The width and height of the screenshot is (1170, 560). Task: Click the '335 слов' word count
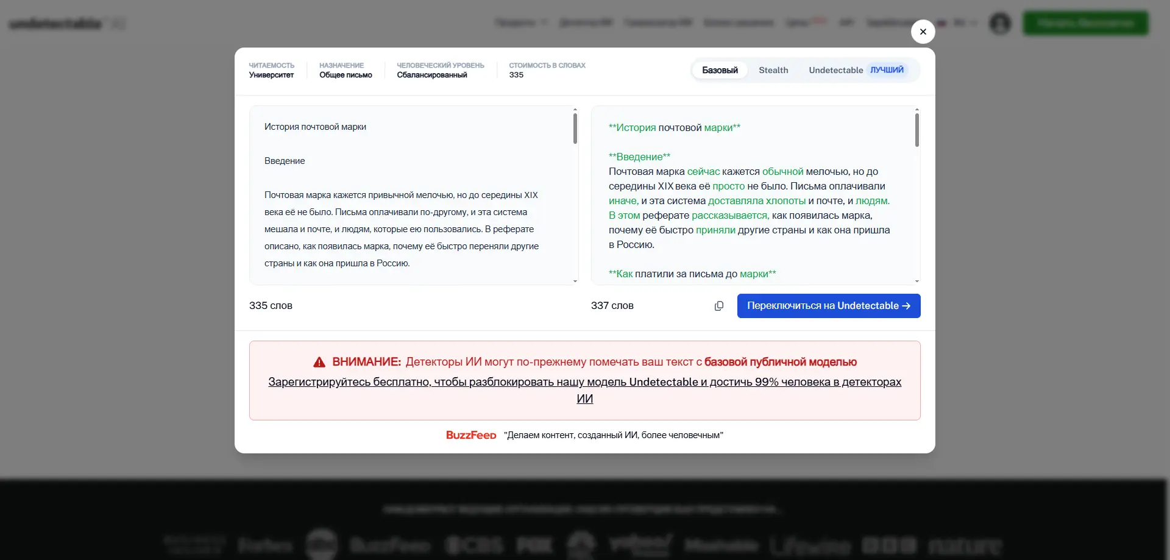coord(271,306)
